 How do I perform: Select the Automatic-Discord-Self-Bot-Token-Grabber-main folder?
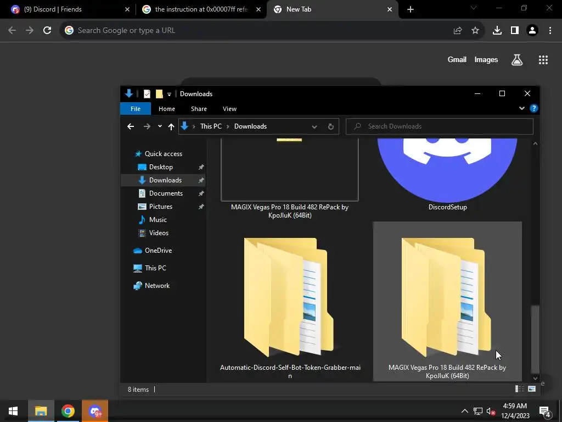pyautogui.click(x=290, y=302)
